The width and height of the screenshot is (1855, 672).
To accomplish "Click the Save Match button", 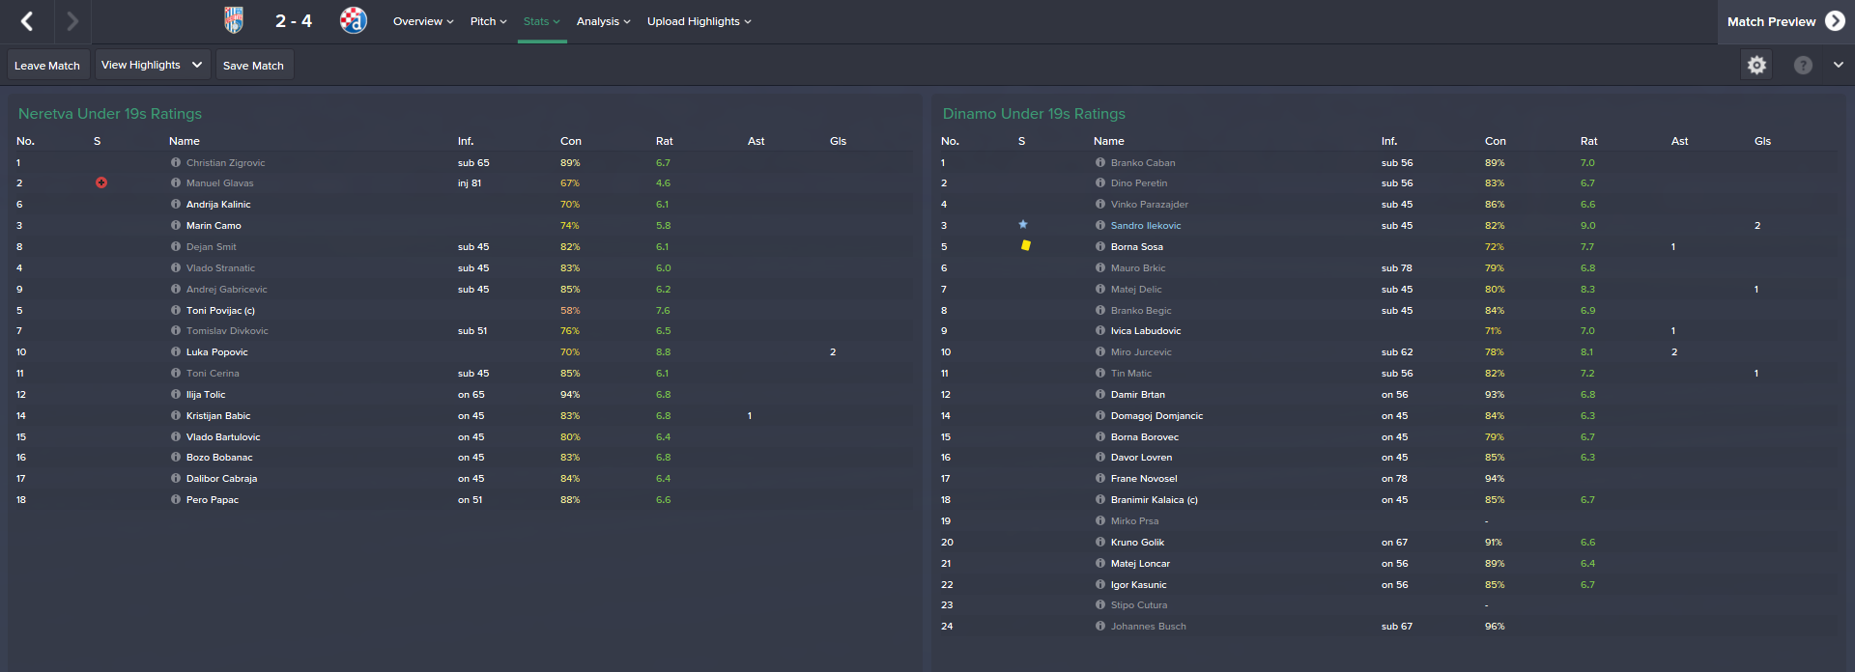I will (x=253, y=66).
